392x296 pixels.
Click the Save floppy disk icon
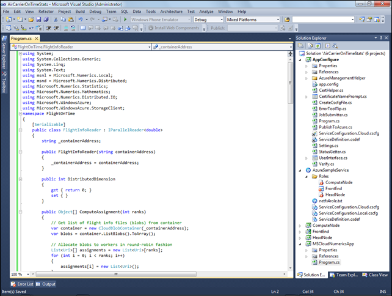[38, 20]
